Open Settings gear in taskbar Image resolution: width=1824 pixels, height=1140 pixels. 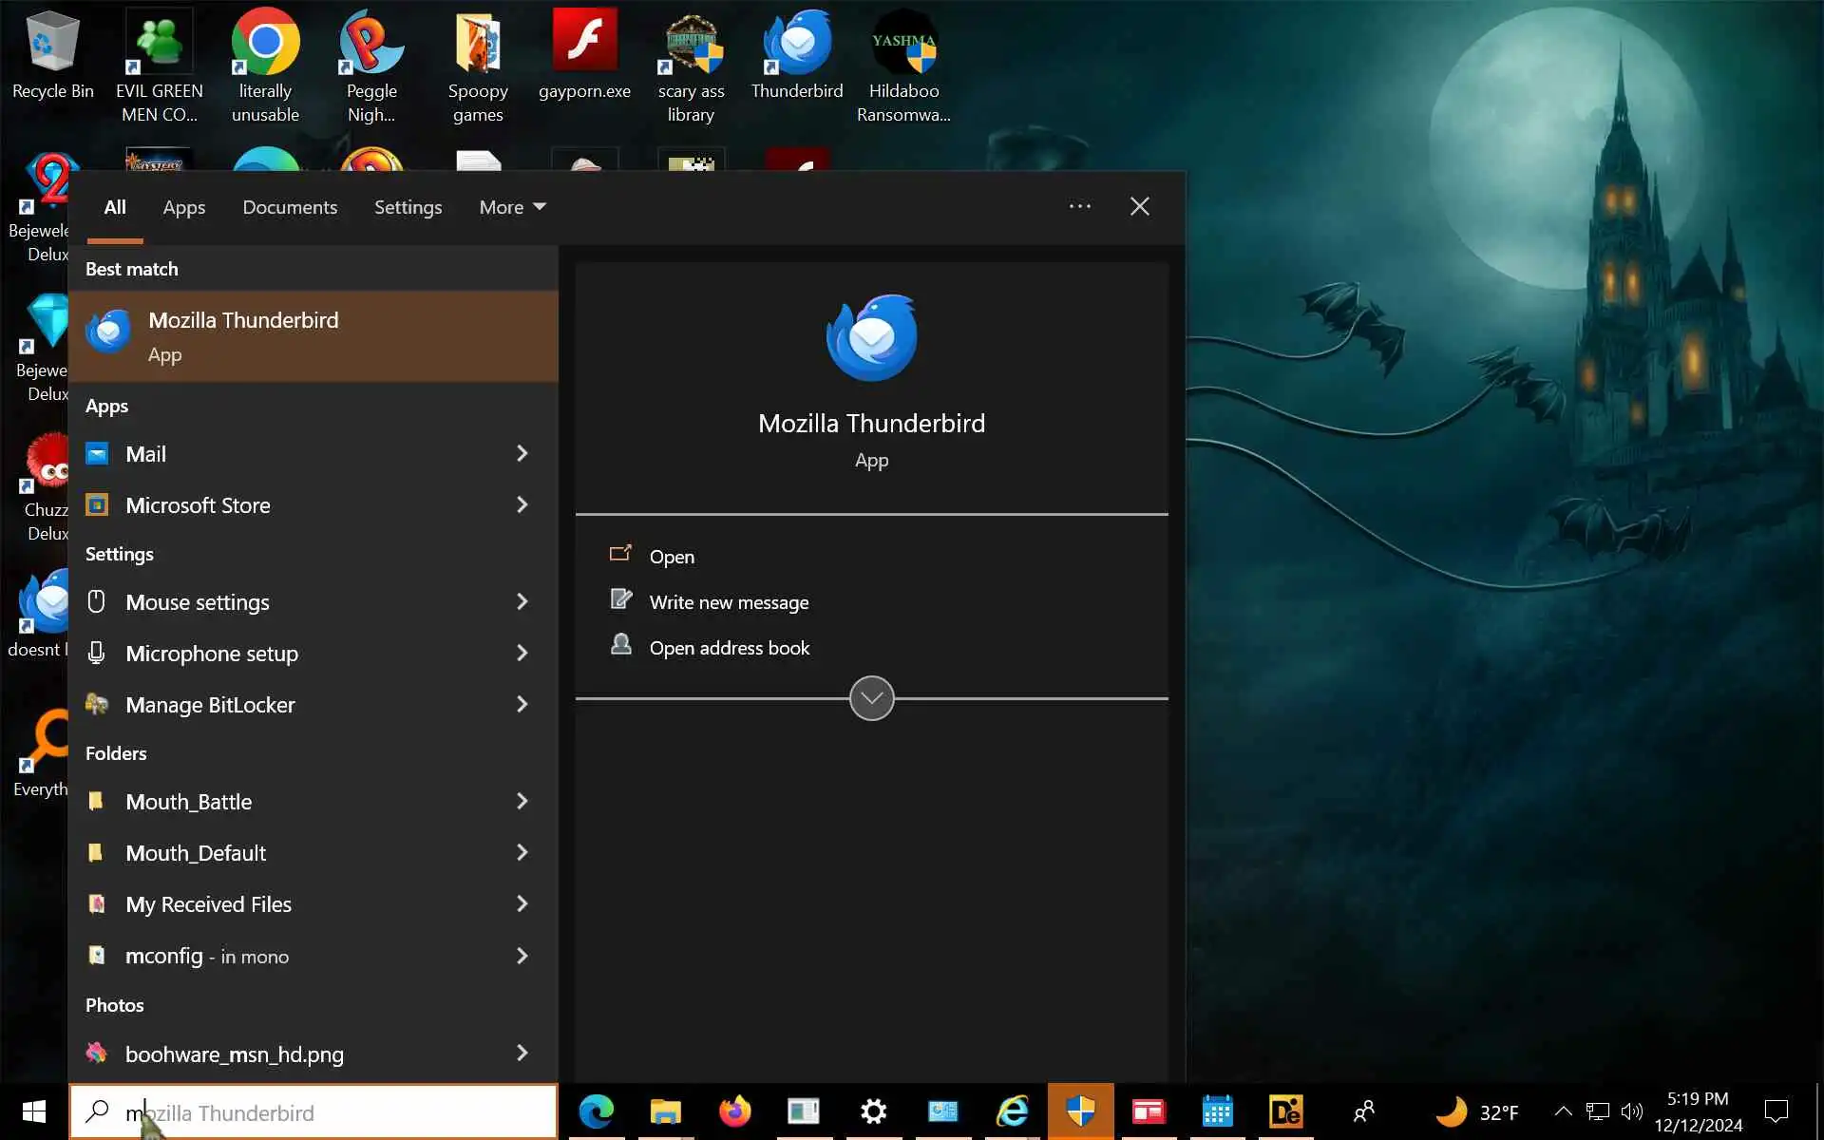(873, 1111)
